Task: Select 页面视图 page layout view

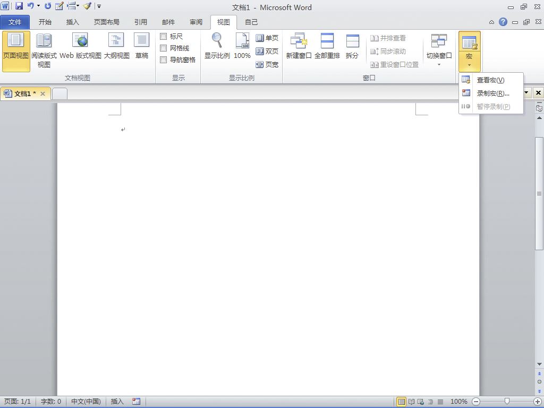Action: tap(16, 51)
